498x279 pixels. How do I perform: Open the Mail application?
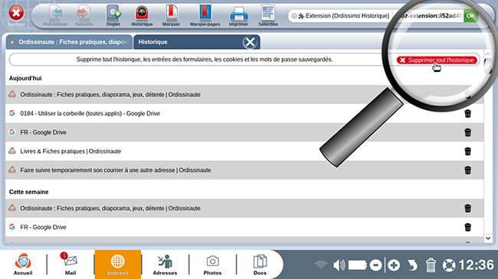pyautogui.click(x=70, y=264)
